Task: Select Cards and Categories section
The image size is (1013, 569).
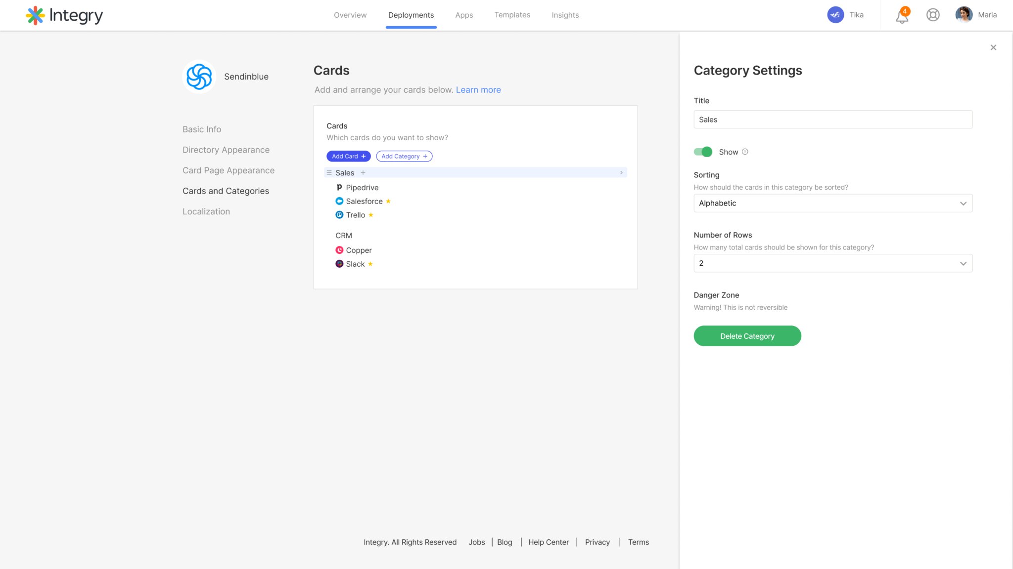Action: click(x=226, y=191)
